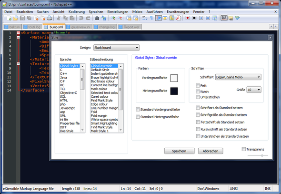Viewport: 281px width, 194px height.
Task: Click the Play macro icon
Action: (201, 18)
